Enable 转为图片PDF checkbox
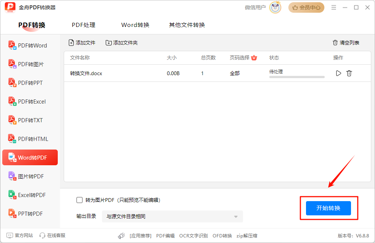This screenshot has height=243, width=375. click(x=79, y=200)
